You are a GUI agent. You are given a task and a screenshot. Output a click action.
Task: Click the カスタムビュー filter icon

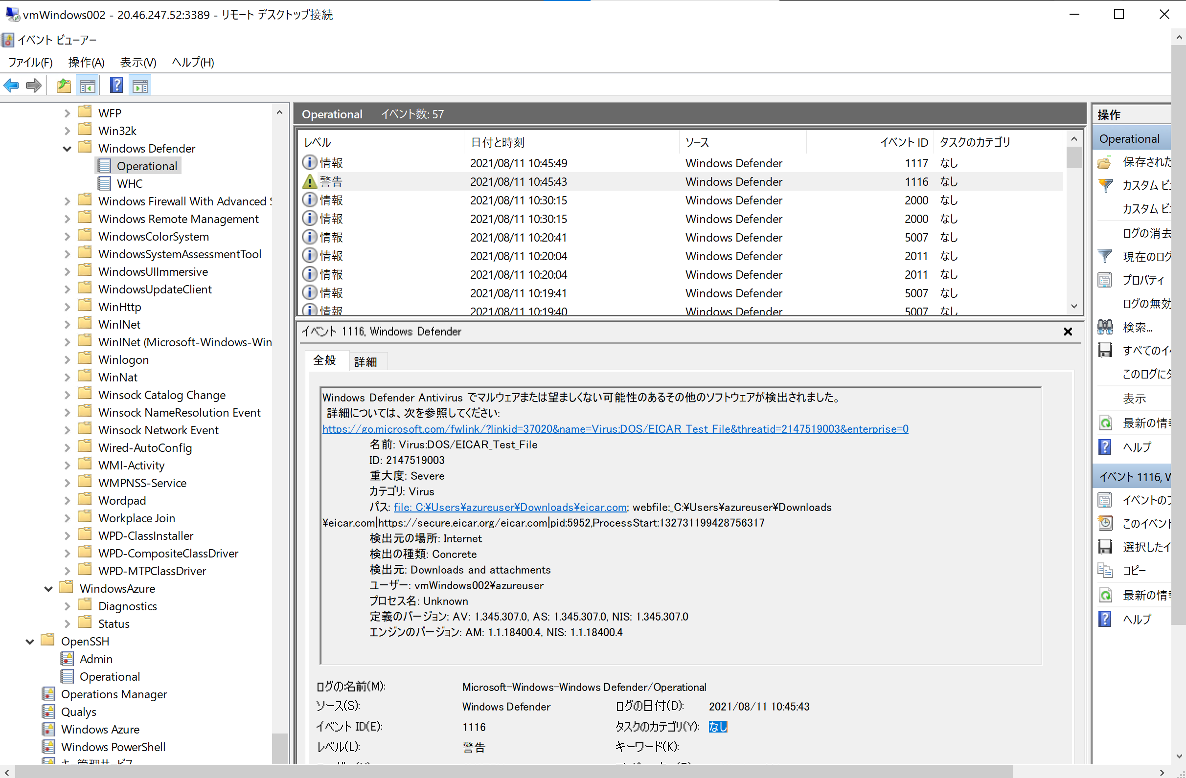[1105, 185]
